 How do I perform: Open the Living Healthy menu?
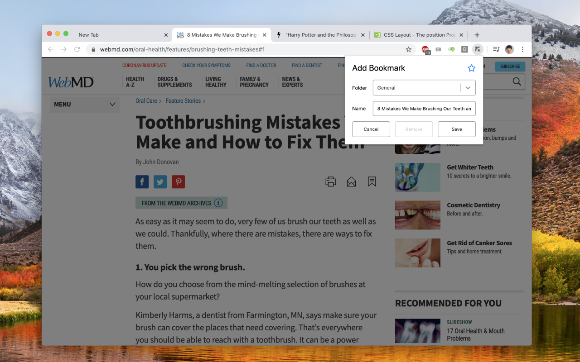pos(216,82)
